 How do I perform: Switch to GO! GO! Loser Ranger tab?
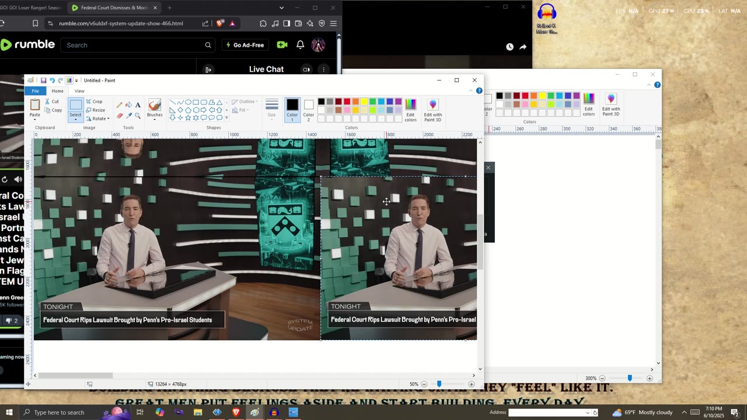pyautogui.click(x=29, y=8)
